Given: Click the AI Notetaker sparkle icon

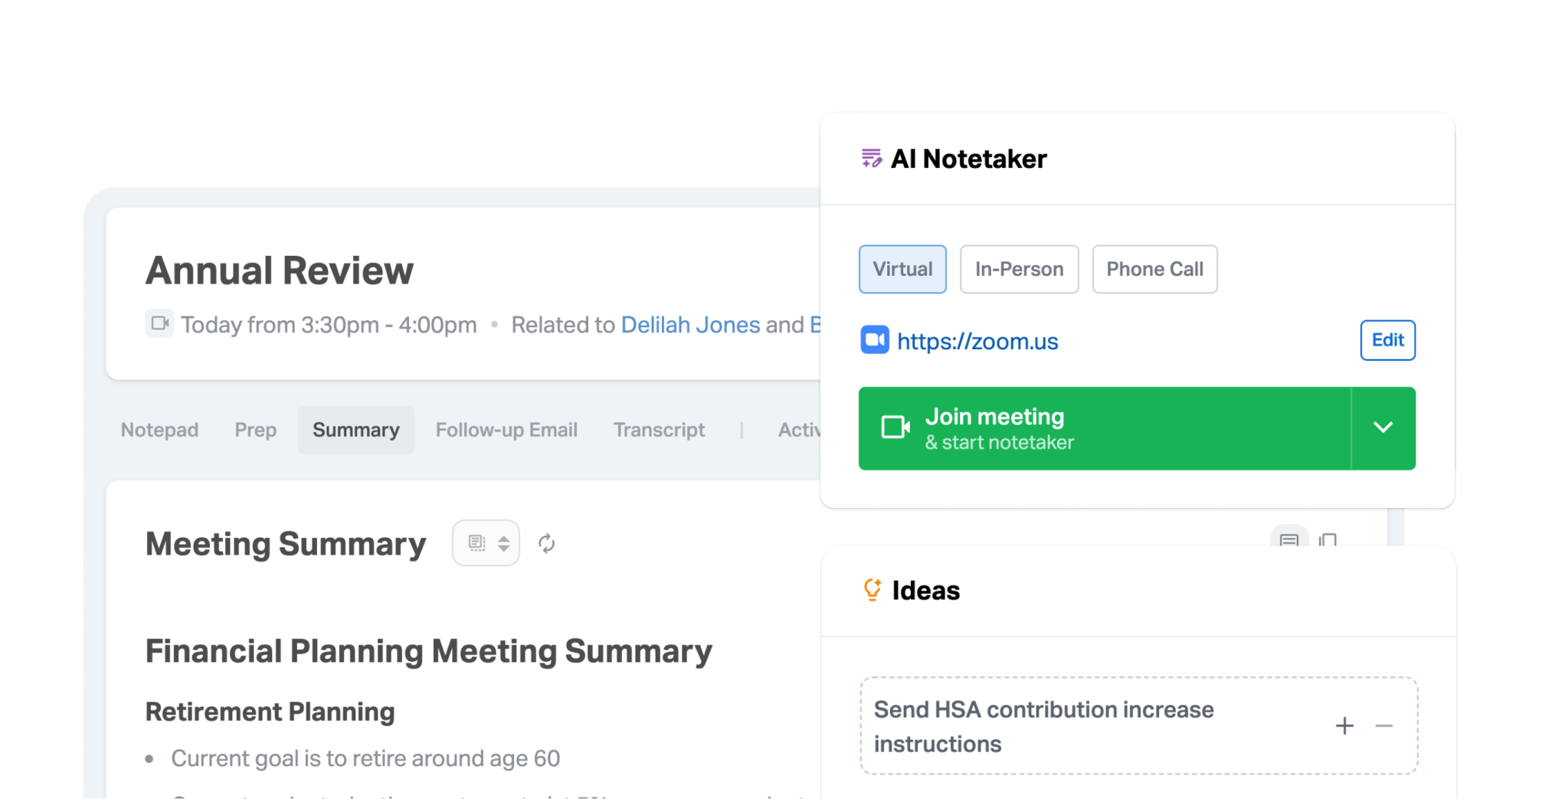Looking at the screenshot, I should coord(871,159).
